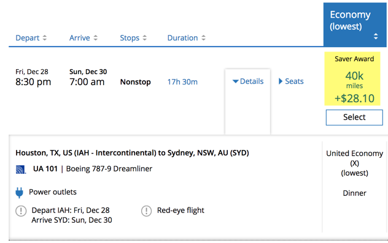
Task: Click the Depart sort arrows icon
Action: point(45,38)
